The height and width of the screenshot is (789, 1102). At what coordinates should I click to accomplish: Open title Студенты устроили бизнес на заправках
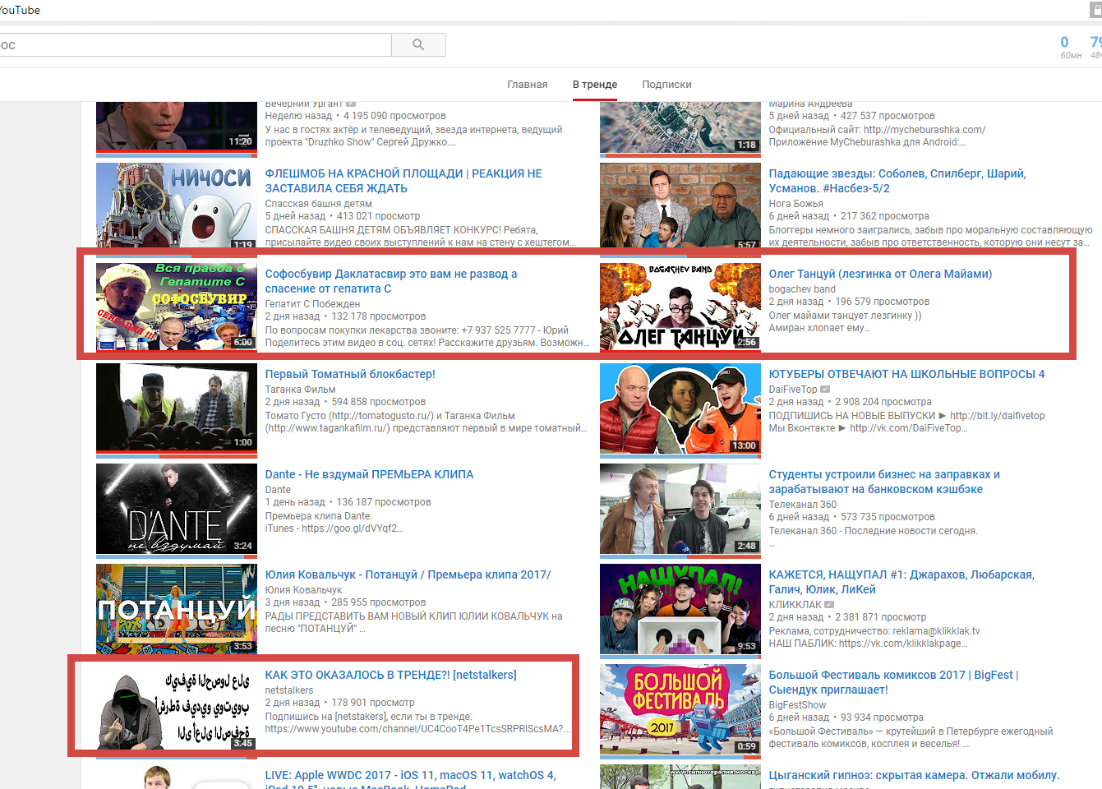[x=884, y=482]
